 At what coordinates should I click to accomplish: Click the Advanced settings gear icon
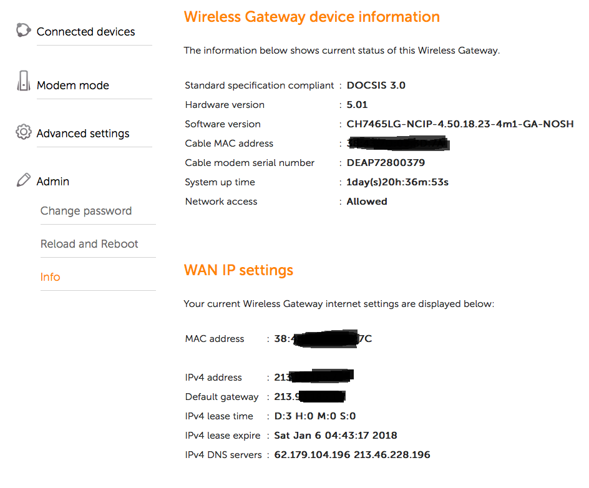coord(23,132)
